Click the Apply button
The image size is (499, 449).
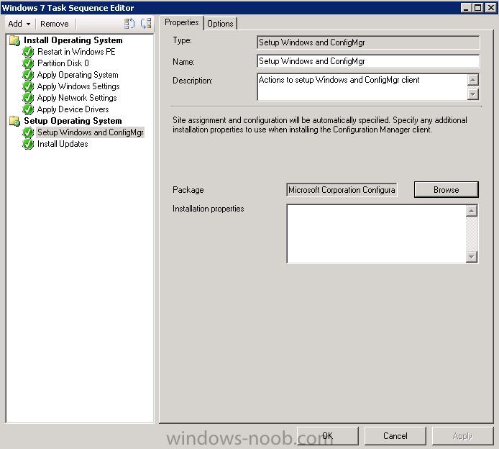(x=462, y=436)
